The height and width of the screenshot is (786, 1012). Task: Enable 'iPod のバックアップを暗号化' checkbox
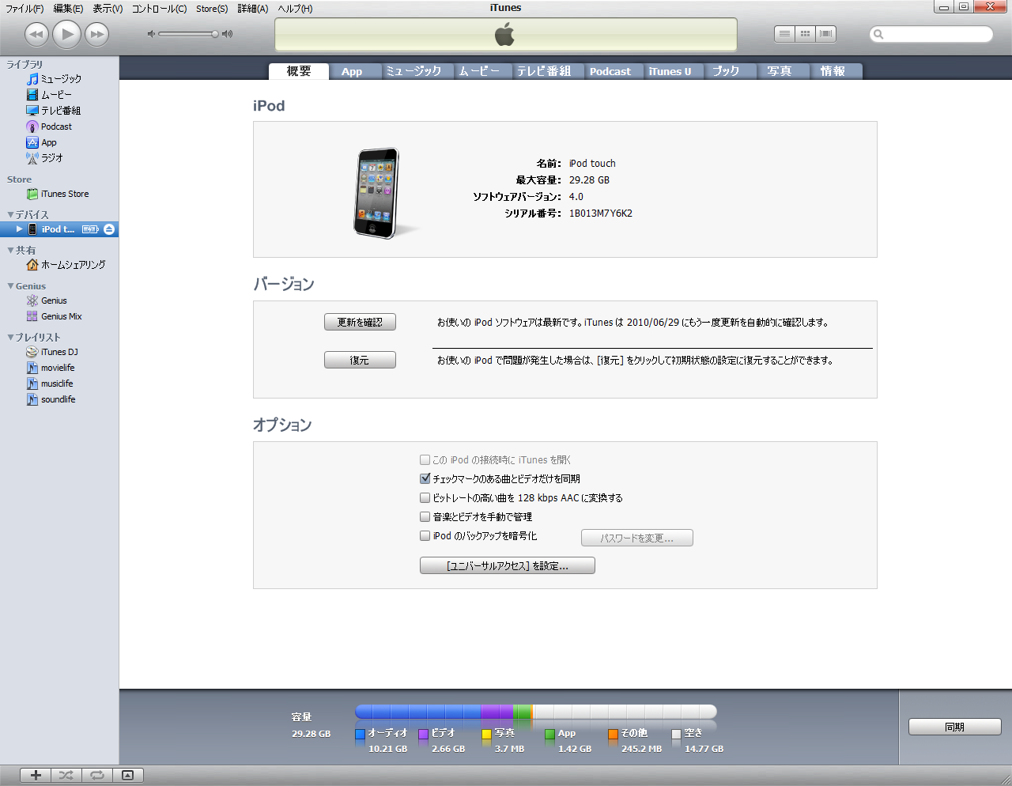425,535
